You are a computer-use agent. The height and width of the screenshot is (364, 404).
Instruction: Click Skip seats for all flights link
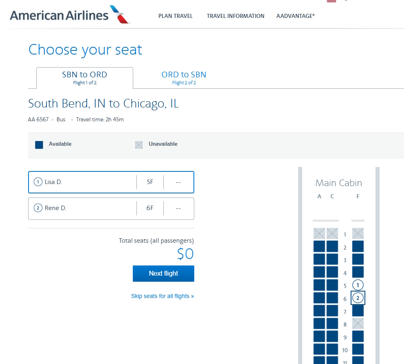[162, 296]
